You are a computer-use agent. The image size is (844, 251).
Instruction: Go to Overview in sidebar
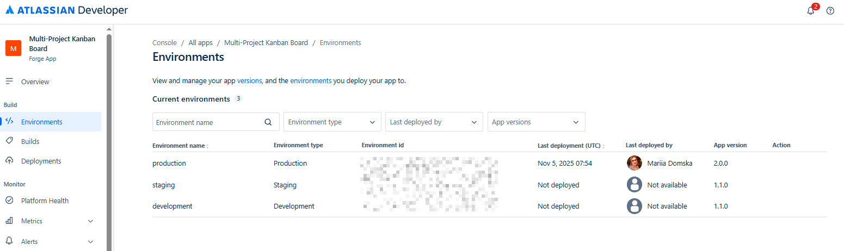(x=35, y=82)
